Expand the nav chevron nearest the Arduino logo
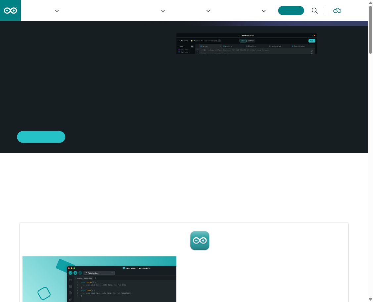The height and width of the screenshot is (302, 373). pyautogui.click(x=57, y=11)
